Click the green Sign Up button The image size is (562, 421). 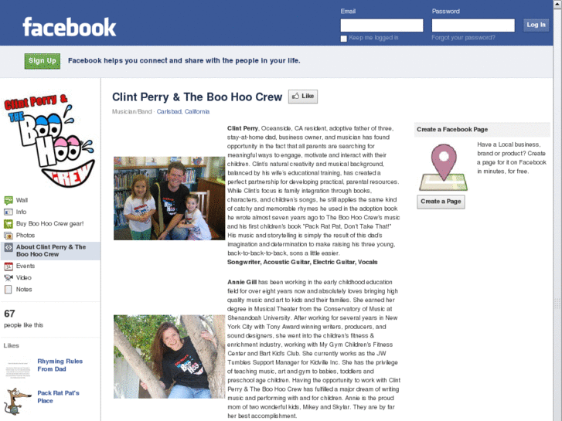pyautogui.click(x=43, y=61)
